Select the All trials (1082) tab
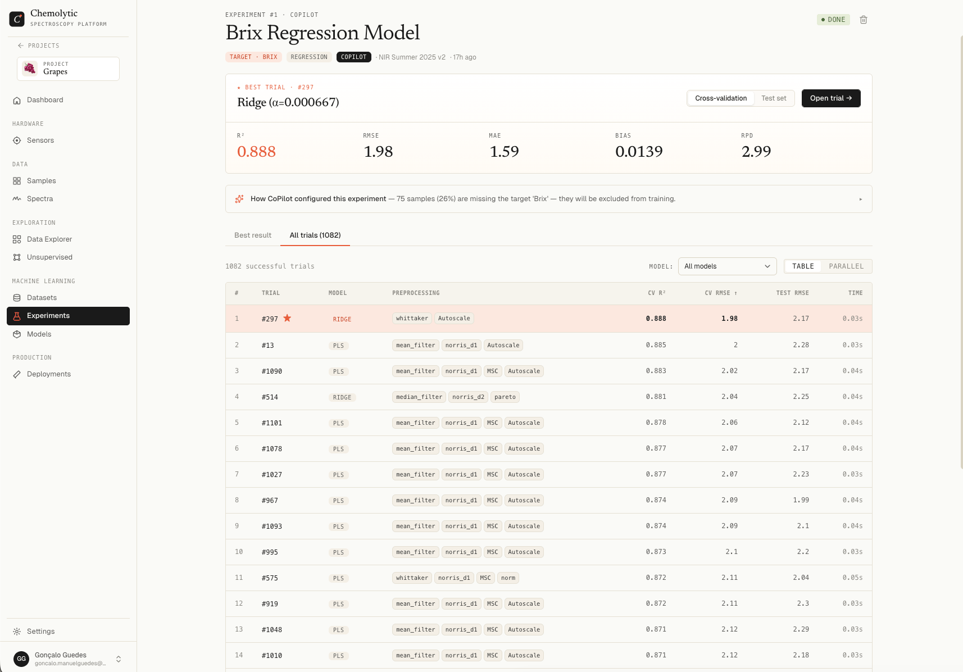Image resolution: width=963 pixels, height=672 pixels. (315, 235)
